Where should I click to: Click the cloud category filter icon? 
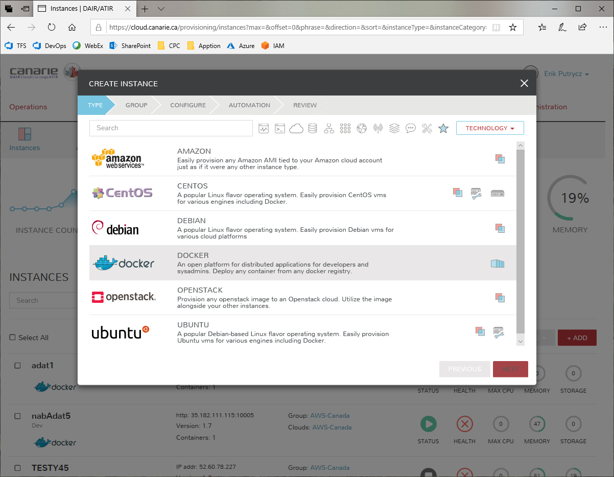tap(296, 129)
